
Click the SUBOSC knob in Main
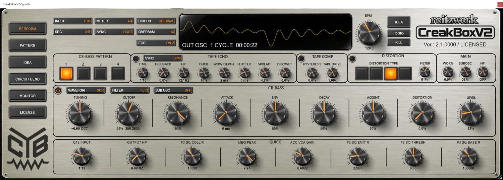tap(465, 72)
